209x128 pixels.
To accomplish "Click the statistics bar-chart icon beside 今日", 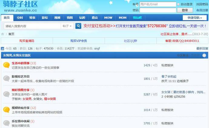I will point(3,48).
